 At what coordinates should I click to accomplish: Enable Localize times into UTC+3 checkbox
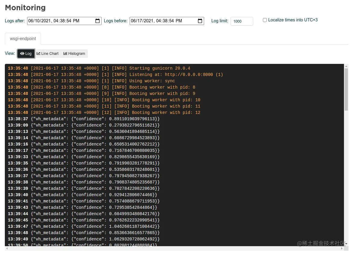(265, 20)
